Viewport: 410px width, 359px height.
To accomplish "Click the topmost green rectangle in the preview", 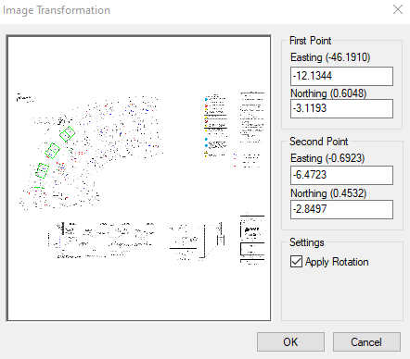I will click(67, 134).
